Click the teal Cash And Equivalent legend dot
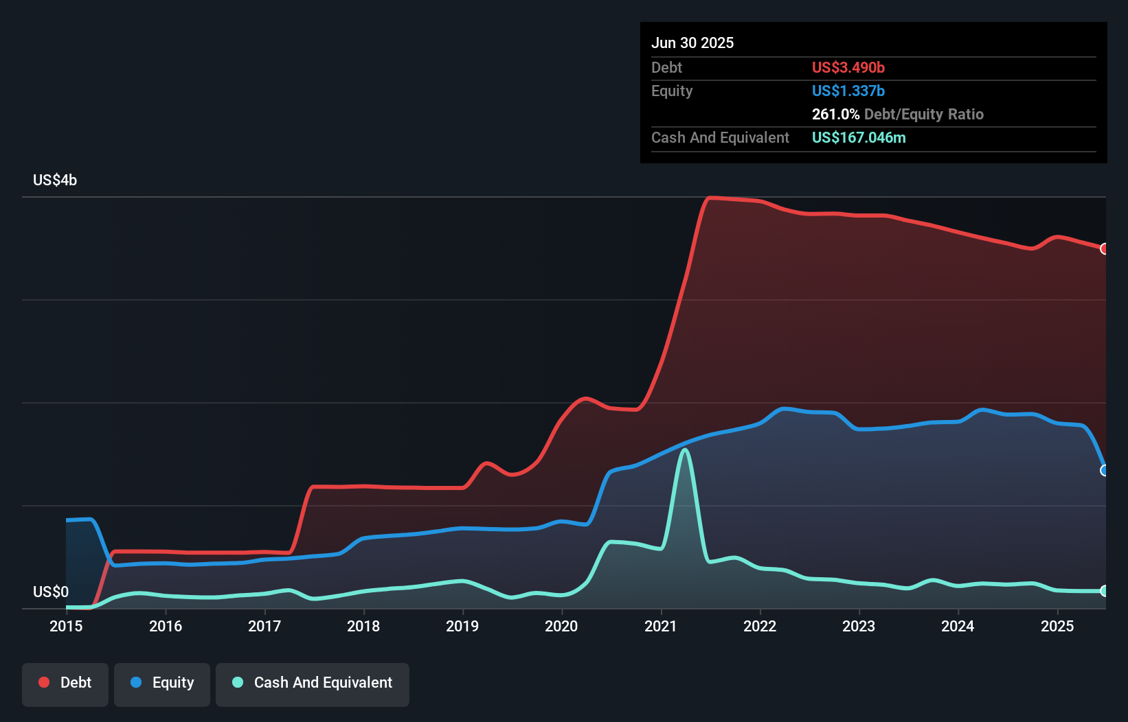 (237, 682)
